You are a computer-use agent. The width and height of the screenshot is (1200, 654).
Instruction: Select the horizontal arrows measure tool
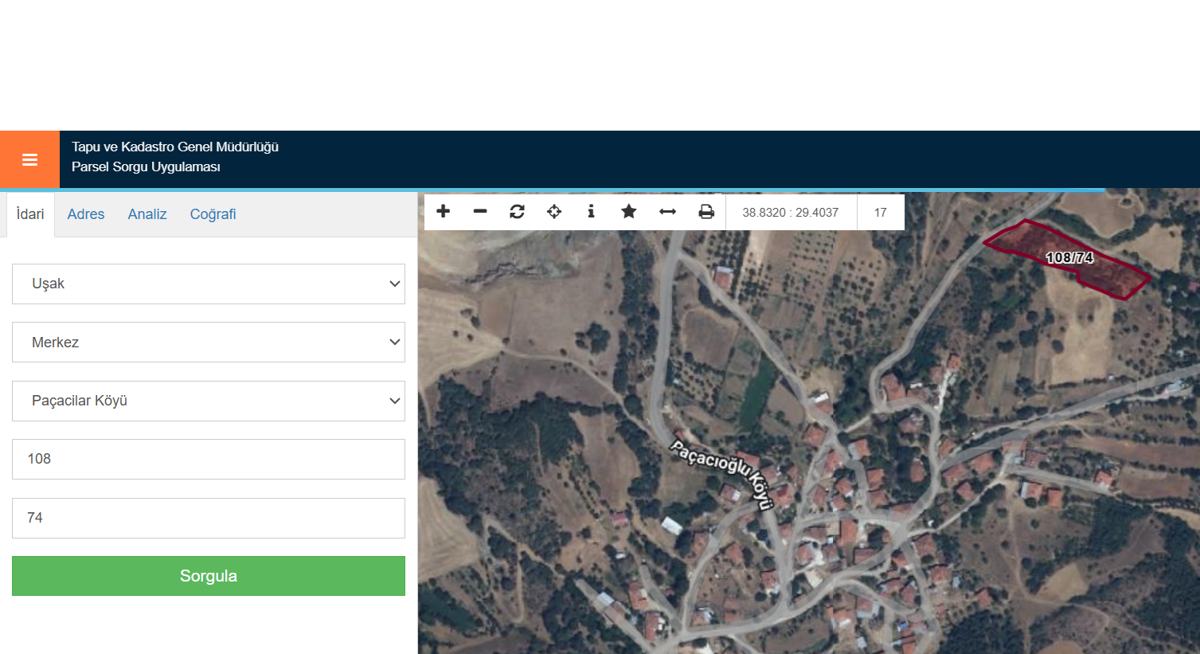pyautogui.click(x=668, y=211)
